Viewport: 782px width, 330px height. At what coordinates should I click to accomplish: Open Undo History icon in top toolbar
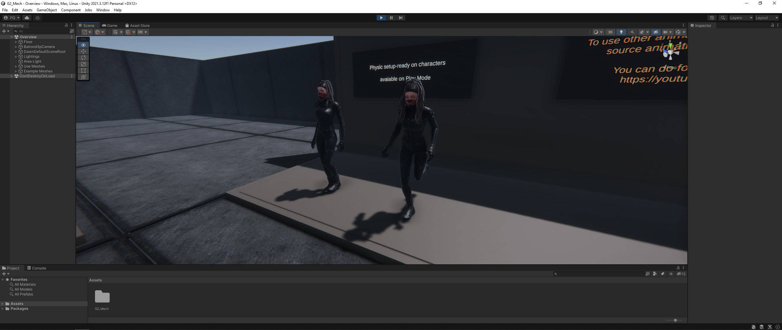pyautogui.click(x=712, y=18)
